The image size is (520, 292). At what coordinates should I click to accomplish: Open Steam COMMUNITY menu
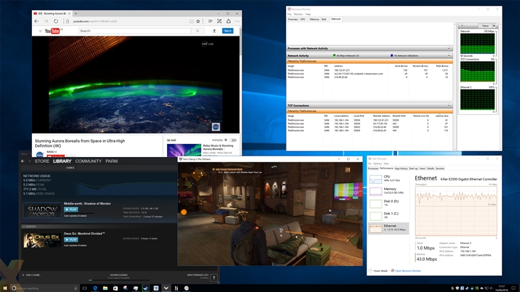pyautogui.click(x=88, y=161)
